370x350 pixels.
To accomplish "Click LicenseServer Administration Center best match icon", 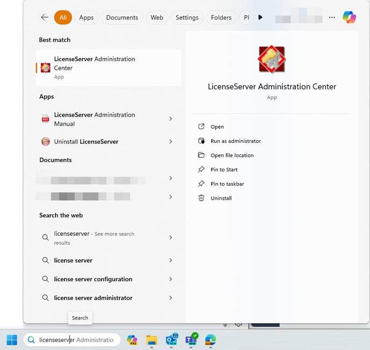I will coord(46,68).
